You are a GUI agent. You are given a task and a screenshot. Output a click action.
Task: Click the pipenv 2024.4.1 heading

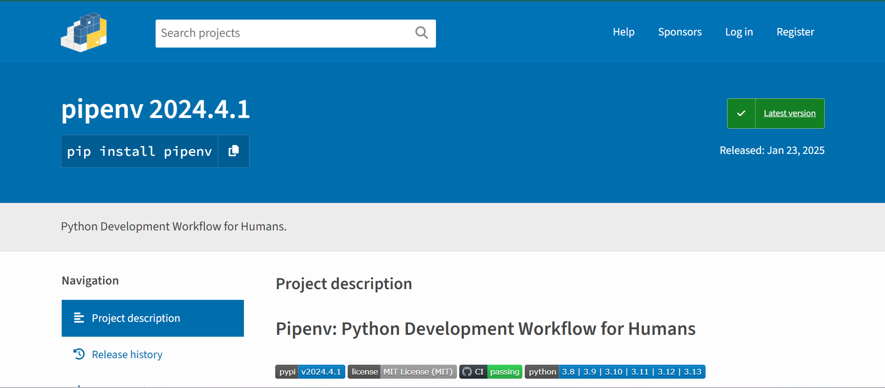point(156,110)
